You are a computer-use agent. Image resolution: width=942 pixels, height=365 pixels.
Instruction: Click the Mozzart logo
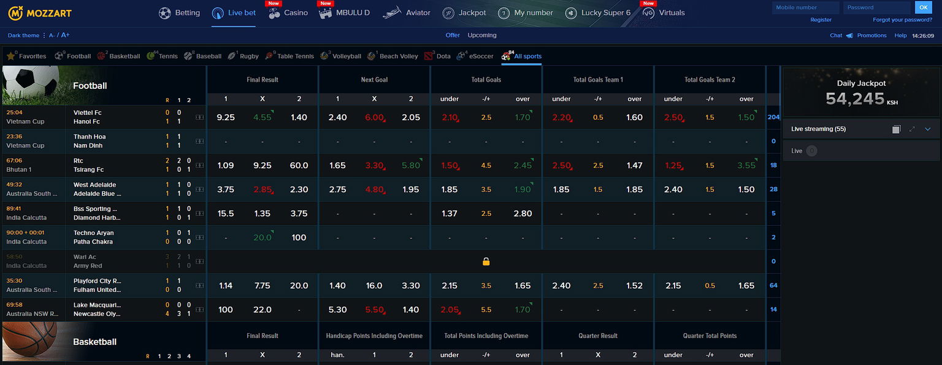point(36,13)
